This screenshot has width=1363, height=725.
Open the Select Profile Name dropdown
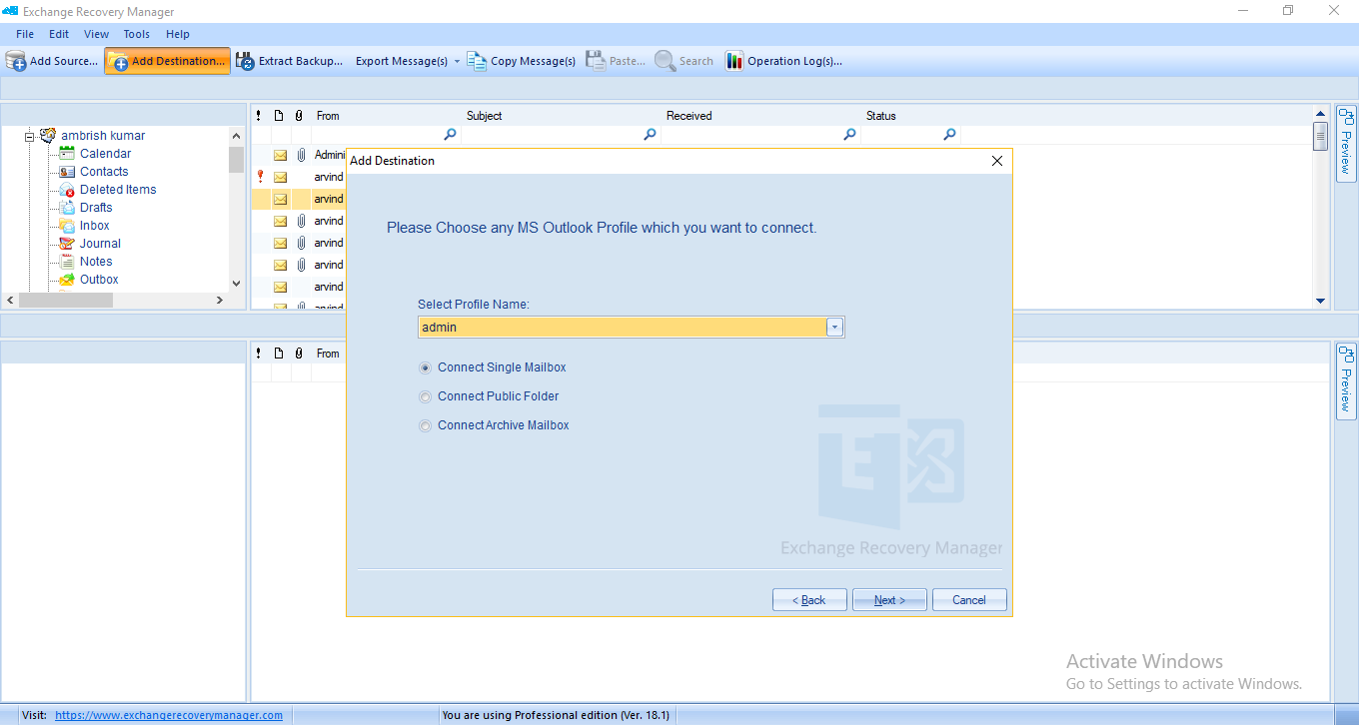835,328
